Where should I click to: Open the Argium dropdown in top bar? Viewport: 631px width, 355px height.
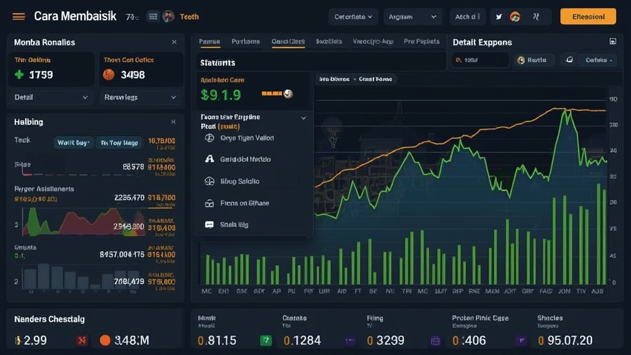click(412, 17)
